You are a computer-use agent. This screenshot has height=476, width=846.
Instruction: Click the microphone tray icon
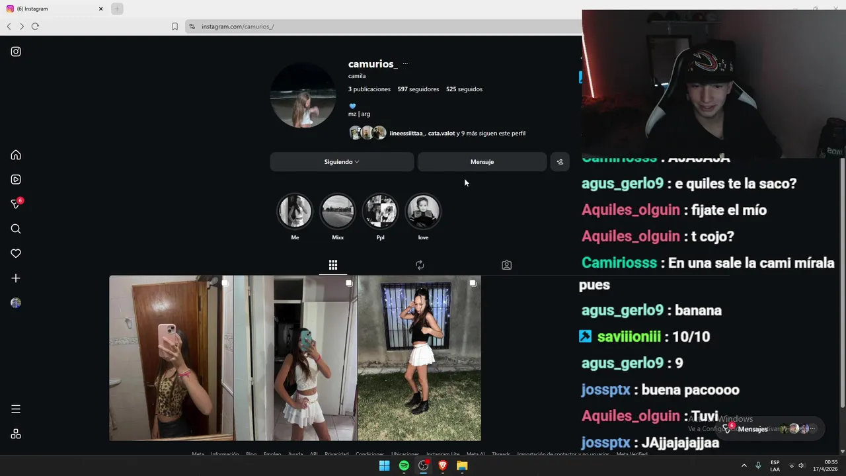pyautogui.click(x=758, y=465)
